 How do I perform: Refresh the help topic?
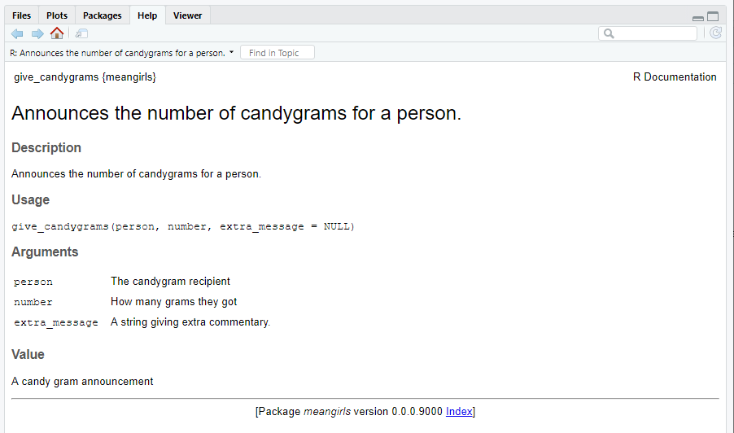point(715,33)
